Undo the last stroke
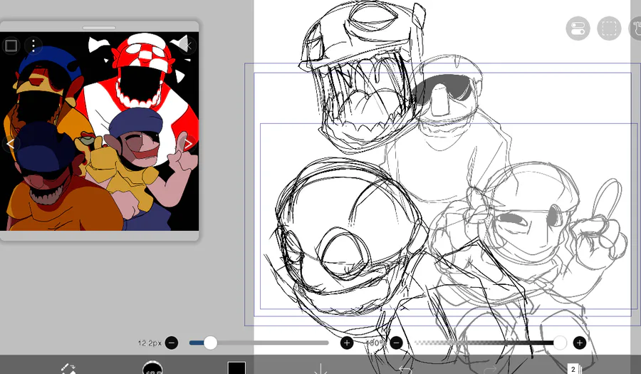 click(405, 369)
